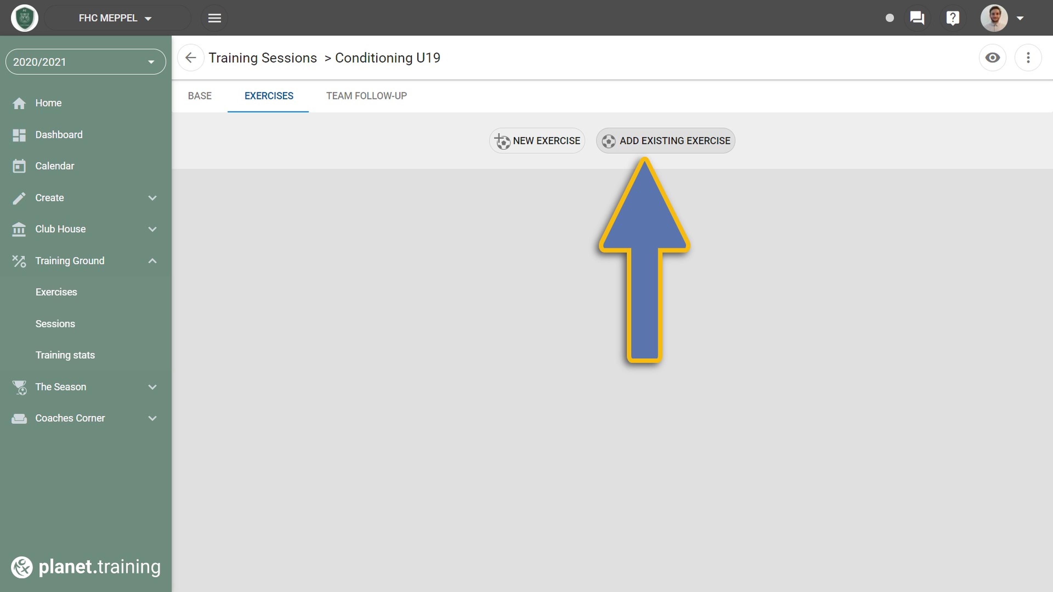
Task: Switch to the TEAM FOLLOW-UP tab
Action: 366,96
